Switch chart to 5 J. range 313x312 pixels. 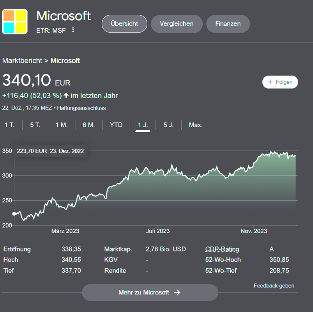(x=169, y=125)
